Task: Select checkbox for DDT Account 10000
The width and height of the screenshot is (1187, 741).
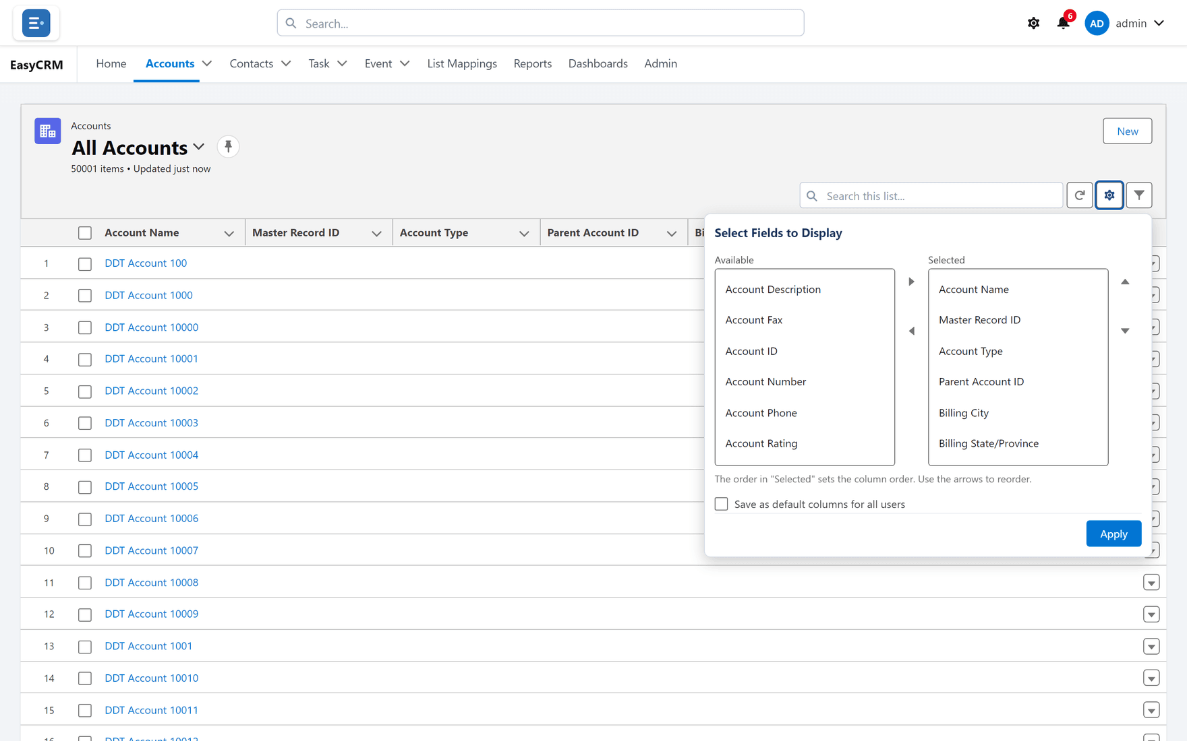Action: point(84,328)
